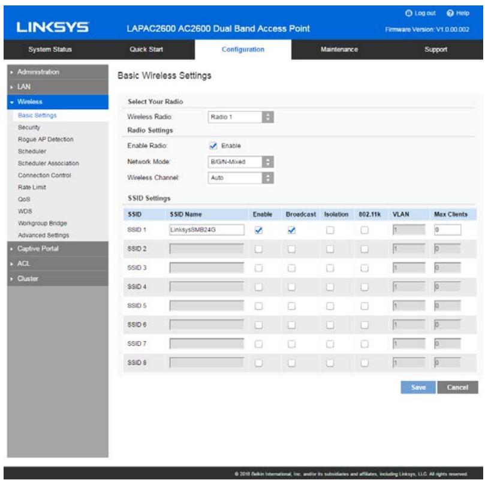
Task: Toggle the Enable Radio checkbox
Action: (213, 146)
